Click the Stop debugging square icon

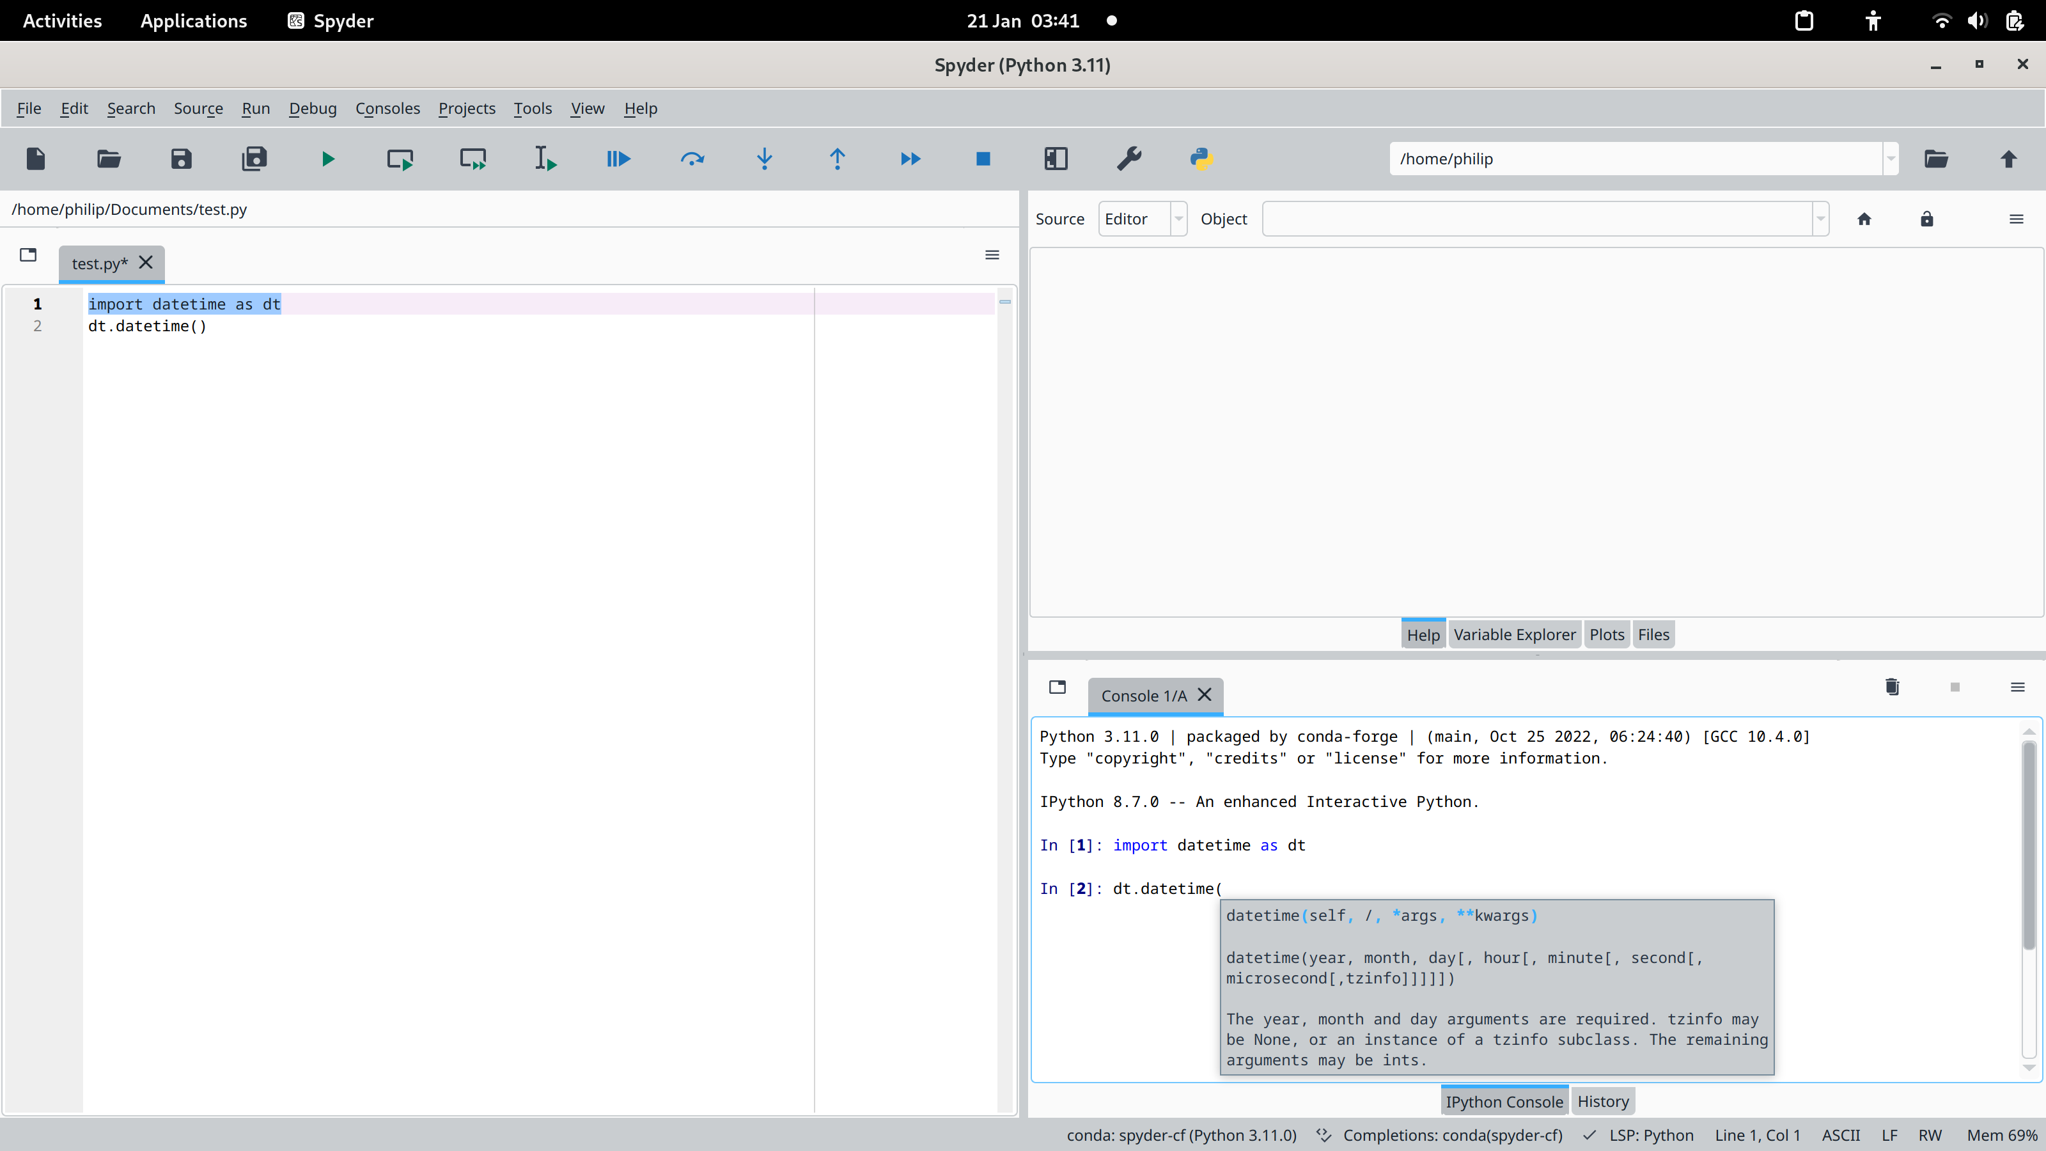[x=983, y=159]
